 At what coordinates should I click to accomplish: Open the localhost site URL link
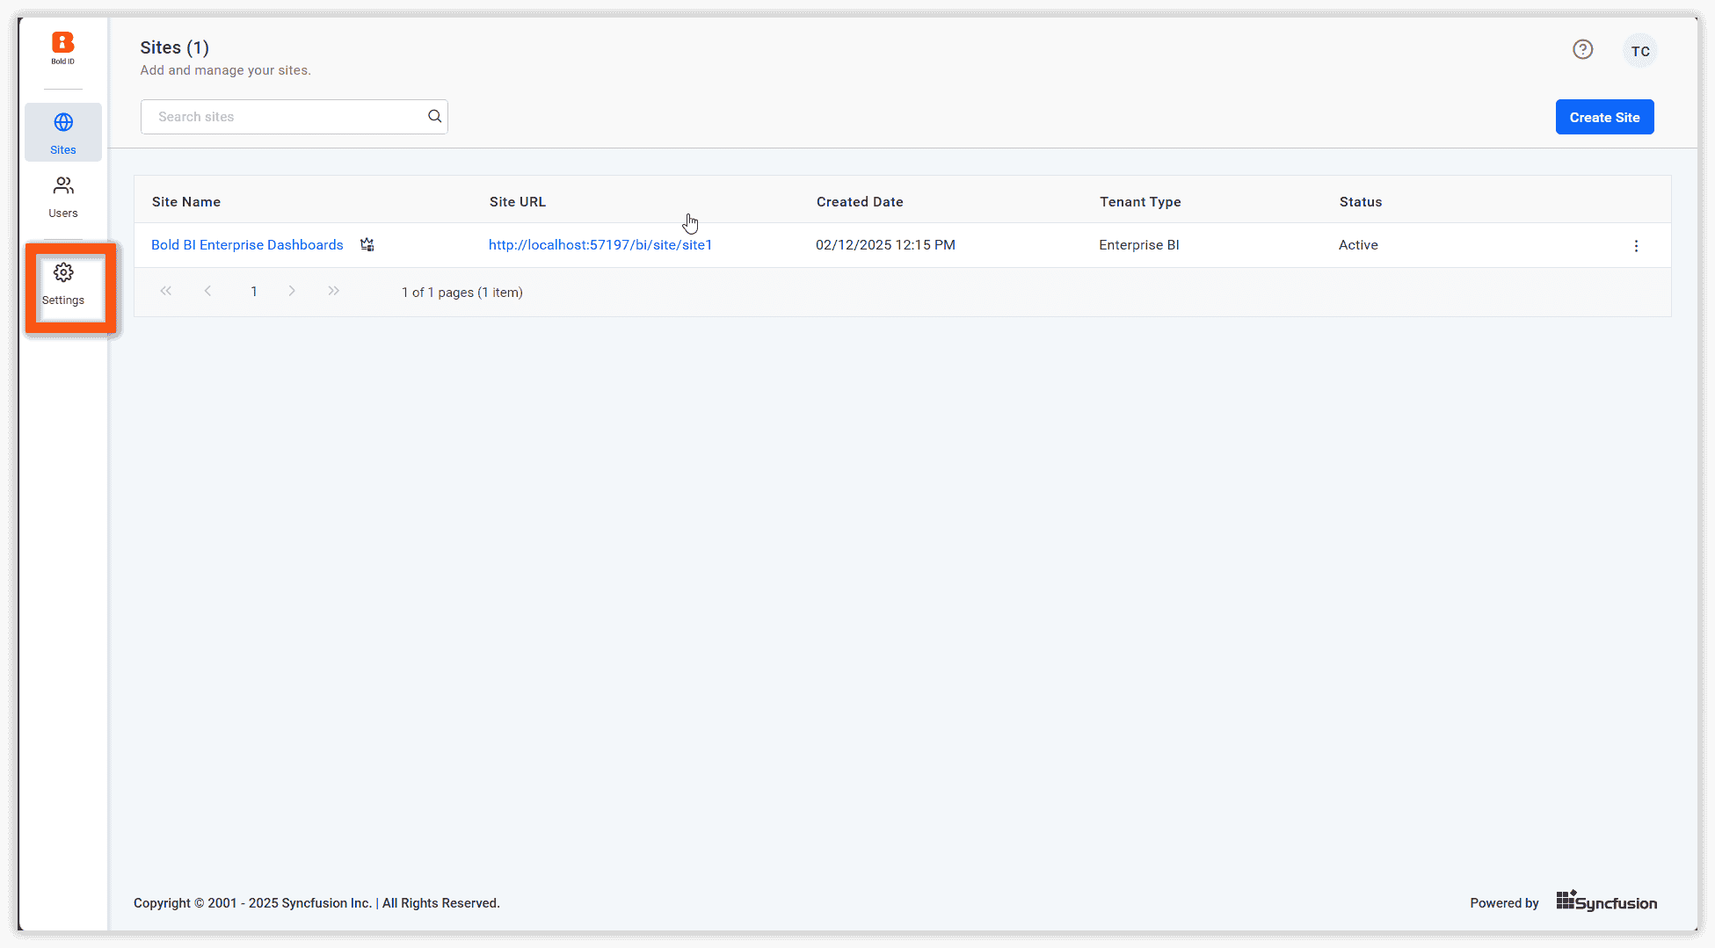point(600,245)
